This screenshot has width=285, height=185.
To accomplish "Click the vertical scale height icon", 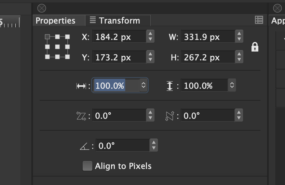I will click(170, 86).
